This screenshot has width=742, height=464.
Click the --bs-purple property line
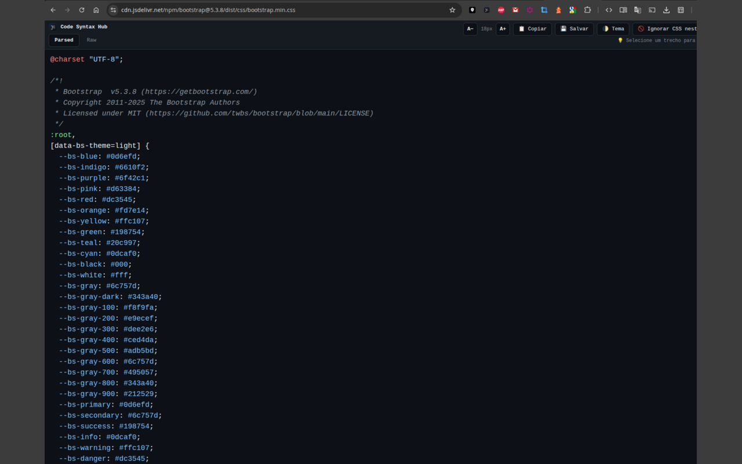point(104,178)
